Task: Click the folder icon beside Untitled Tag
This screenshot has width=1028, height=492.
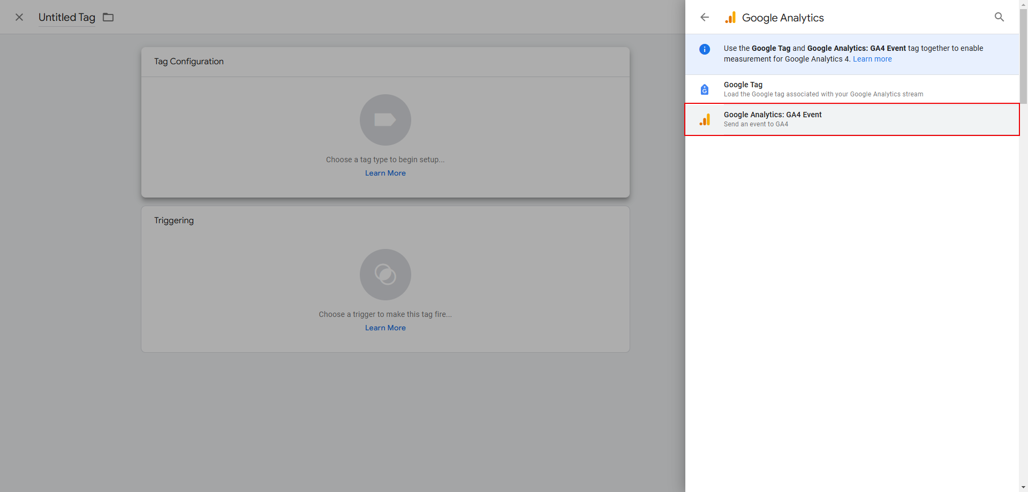Action: pyautogui.click(x=108, y=17)
